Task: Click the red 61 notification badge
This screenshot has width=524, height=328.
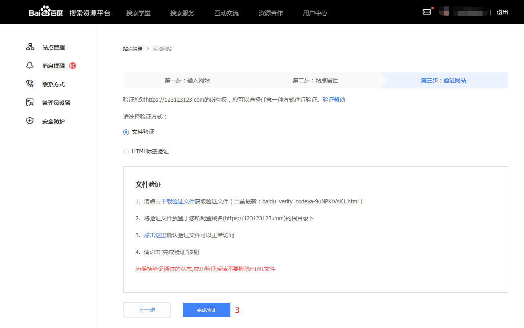Action: (72, 66)
